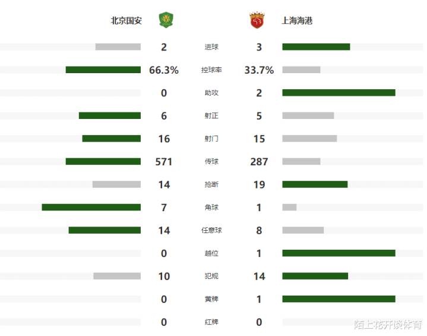This screenshot has height=336, width=427.
Task: Click the 抢断 tackles label
Action: coord(211,184)
